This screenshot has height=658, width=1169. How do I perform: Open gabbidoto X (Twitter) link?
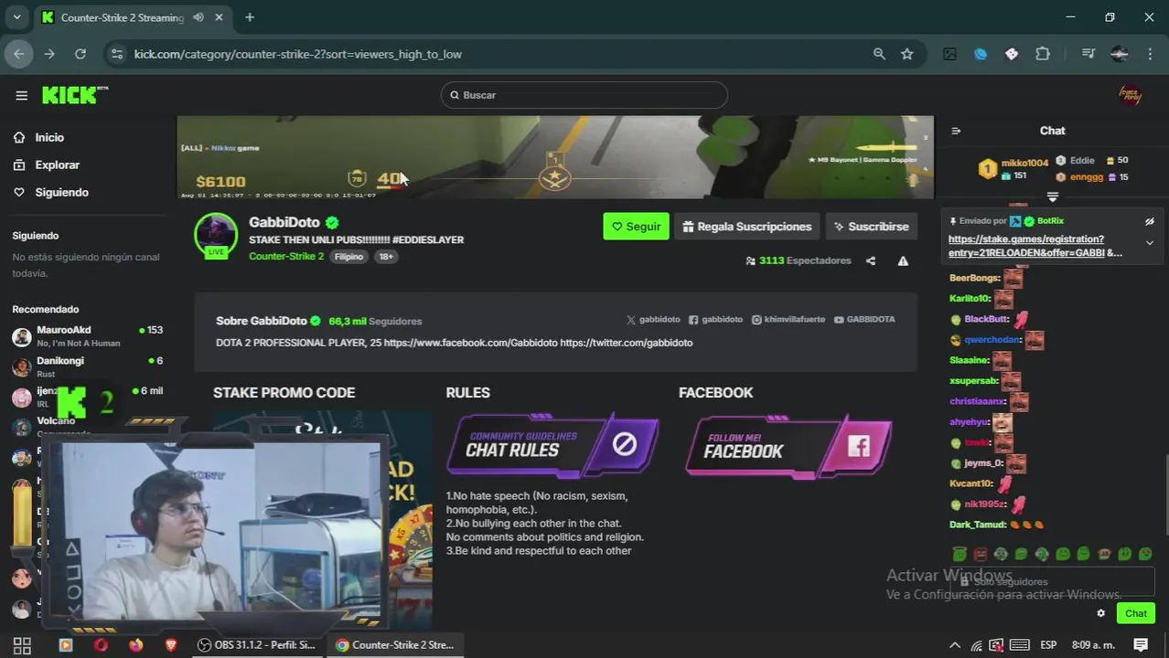(x=653, y=320)
